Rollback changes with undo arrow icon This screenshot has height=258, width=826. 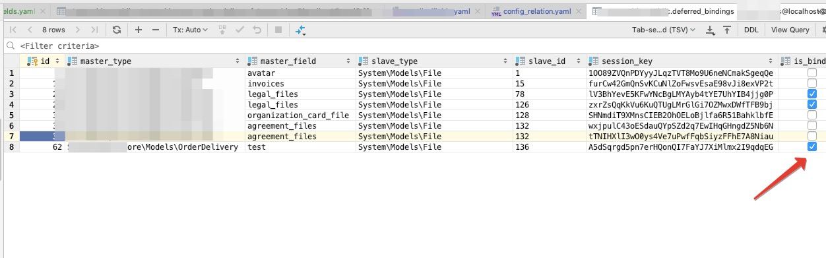pos(257,30)
